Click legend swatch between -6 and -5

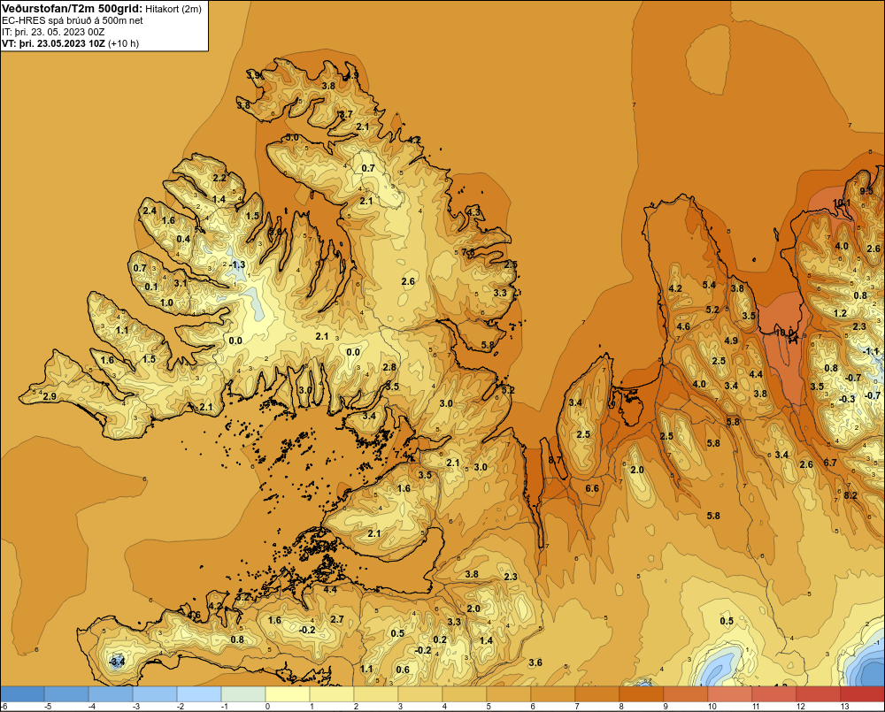(x=22, y=693)
